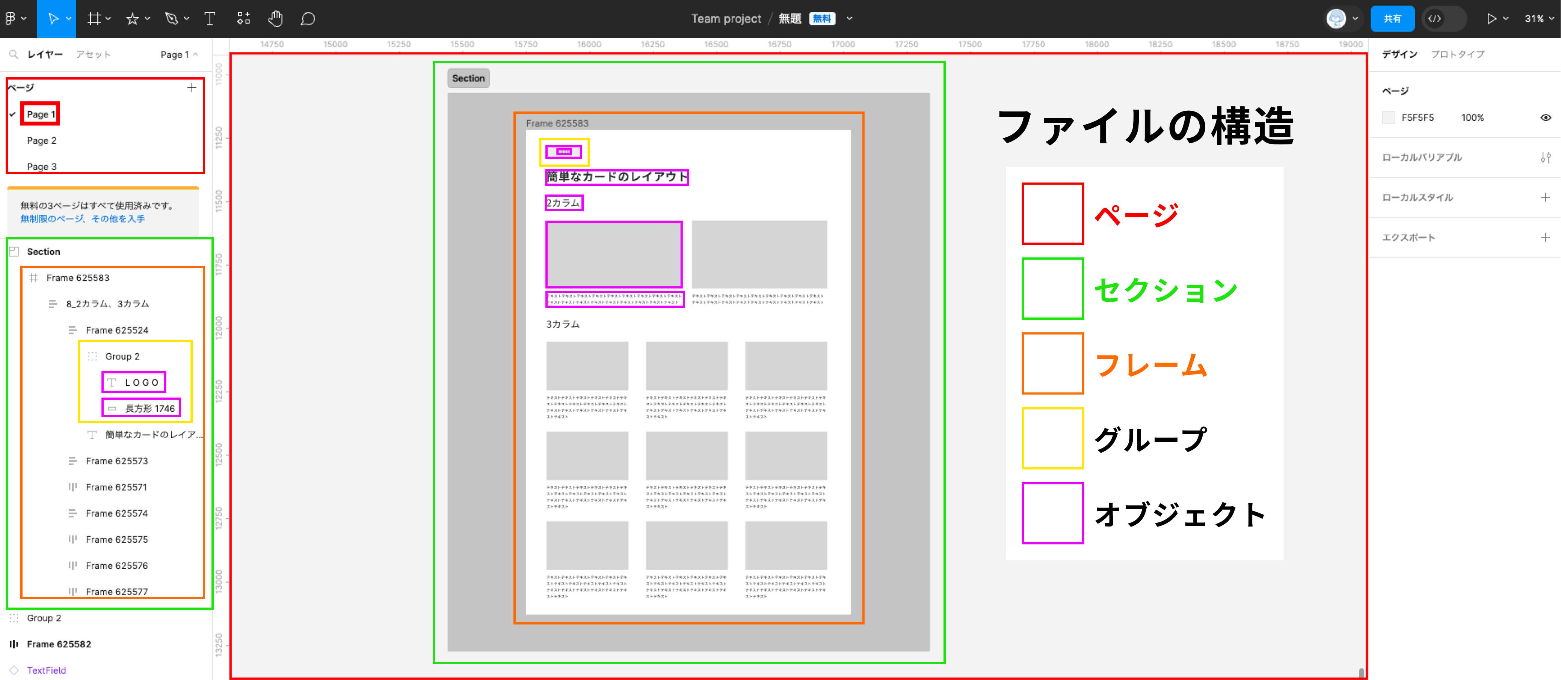This screenshot has height=680, width=1561.
Task: Open shape tools dropdown arrow
Action: tap(147, 19)
